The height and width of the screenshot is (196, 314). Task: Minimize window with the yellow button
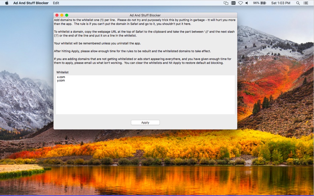(x=62, y=15)
